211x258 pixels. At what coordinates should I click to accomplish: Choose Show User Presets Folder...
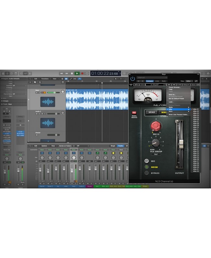pos(179,114)
